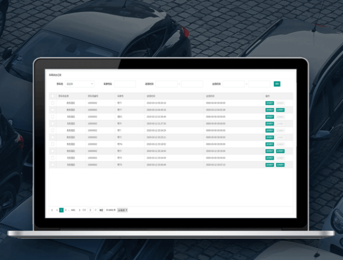
Task: Open the items-per-page dropdown
Action: [x=122, y=210]
